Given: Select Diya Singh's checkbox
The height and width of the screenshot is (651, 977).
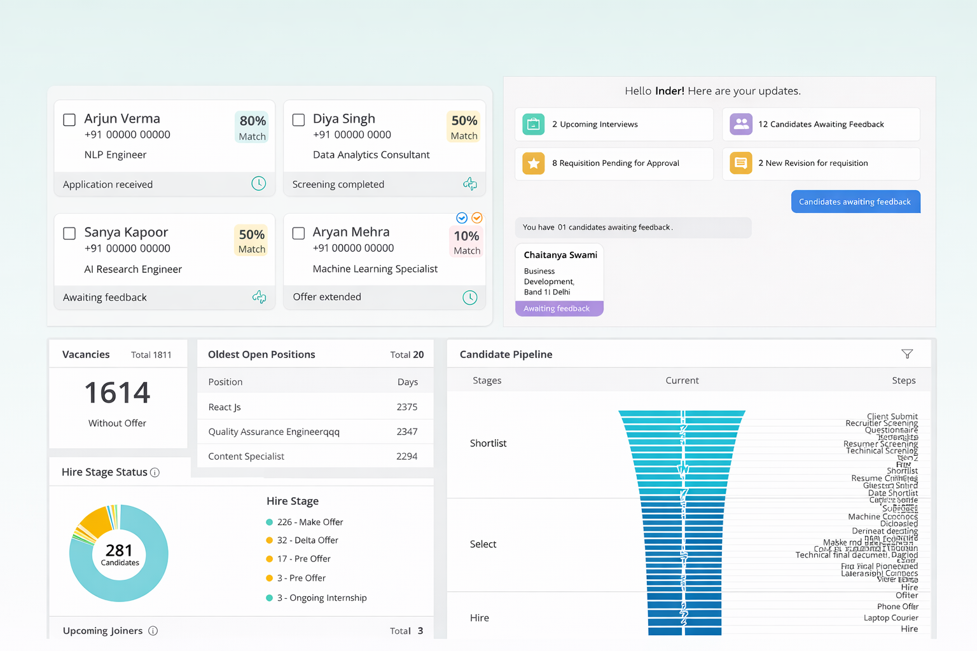Looking at the screenshot, I should [298, 119].
